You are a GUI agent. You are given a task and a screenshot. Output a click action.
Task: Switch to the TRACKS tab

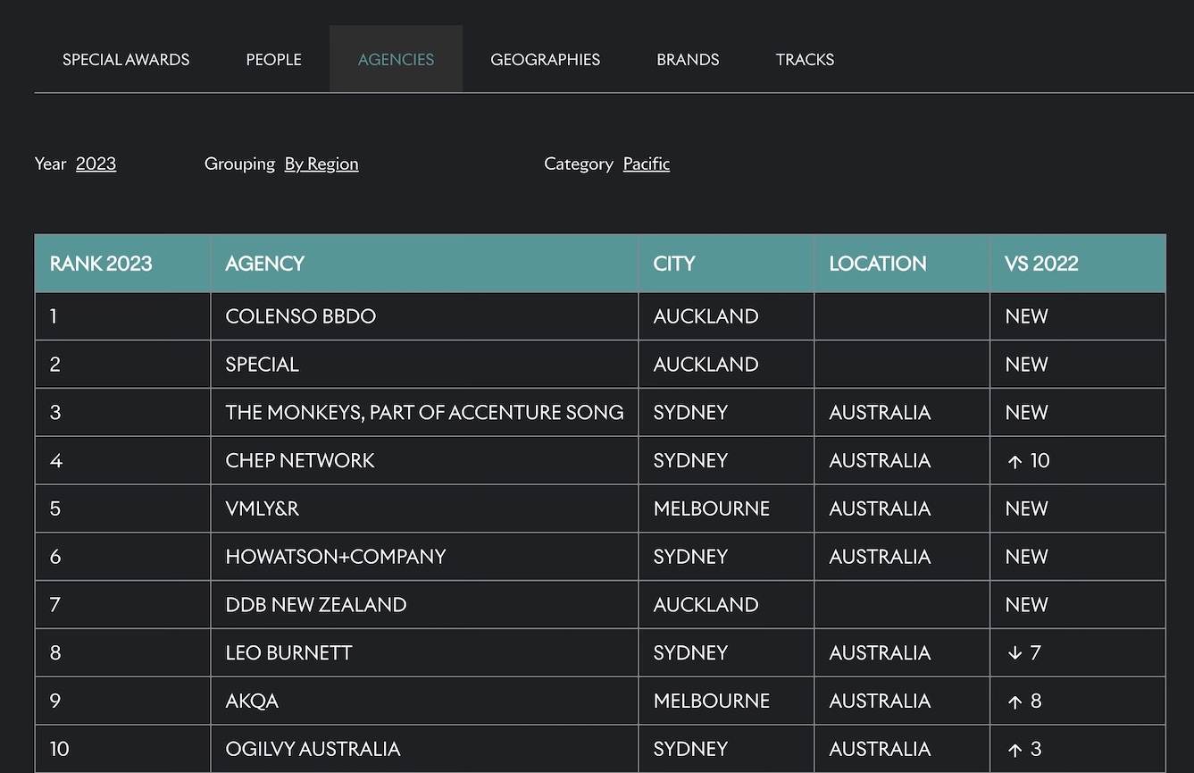[805, 59]
